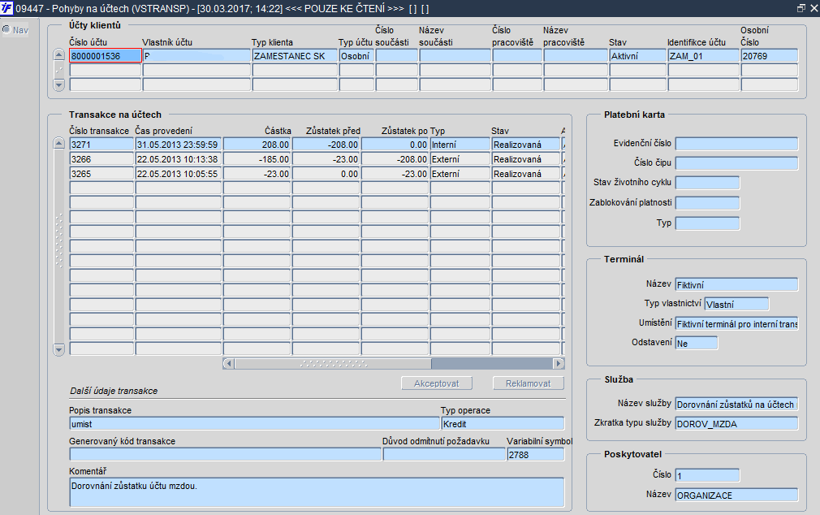
Task: Click down arrow in Účty klientů list
Action: click(x=58, y=84)
